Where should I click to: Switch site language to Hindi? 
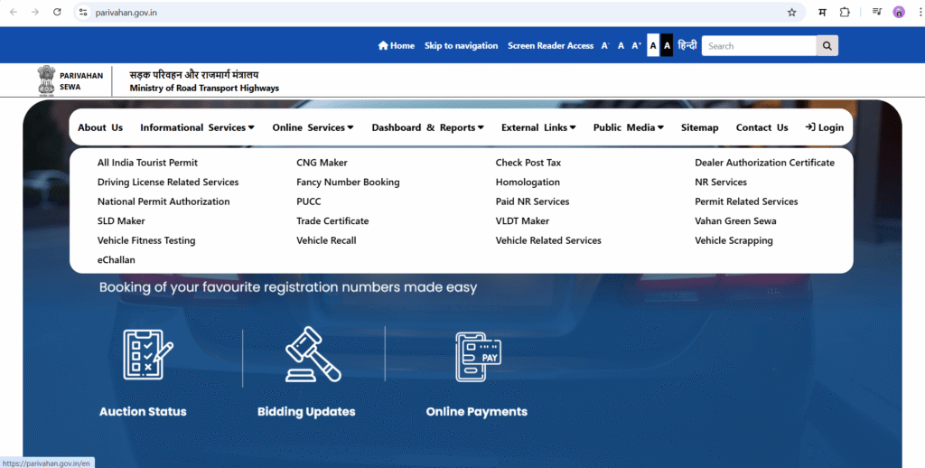click(x=687, y=45)
